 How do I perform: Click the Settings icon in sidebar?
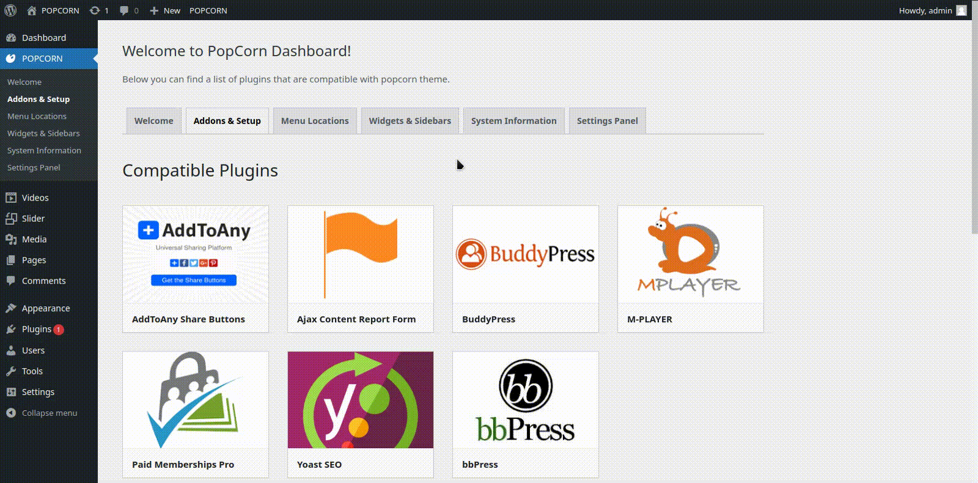[x=11, y=392]
